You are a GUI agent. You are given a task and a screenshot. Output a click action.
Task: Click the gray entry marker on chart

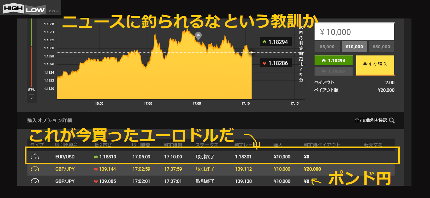coord(198,35)
